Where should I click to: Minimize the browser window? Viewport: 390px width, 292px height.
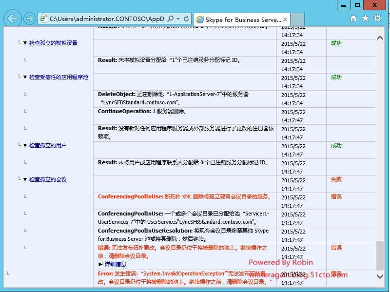pos(344,5)
